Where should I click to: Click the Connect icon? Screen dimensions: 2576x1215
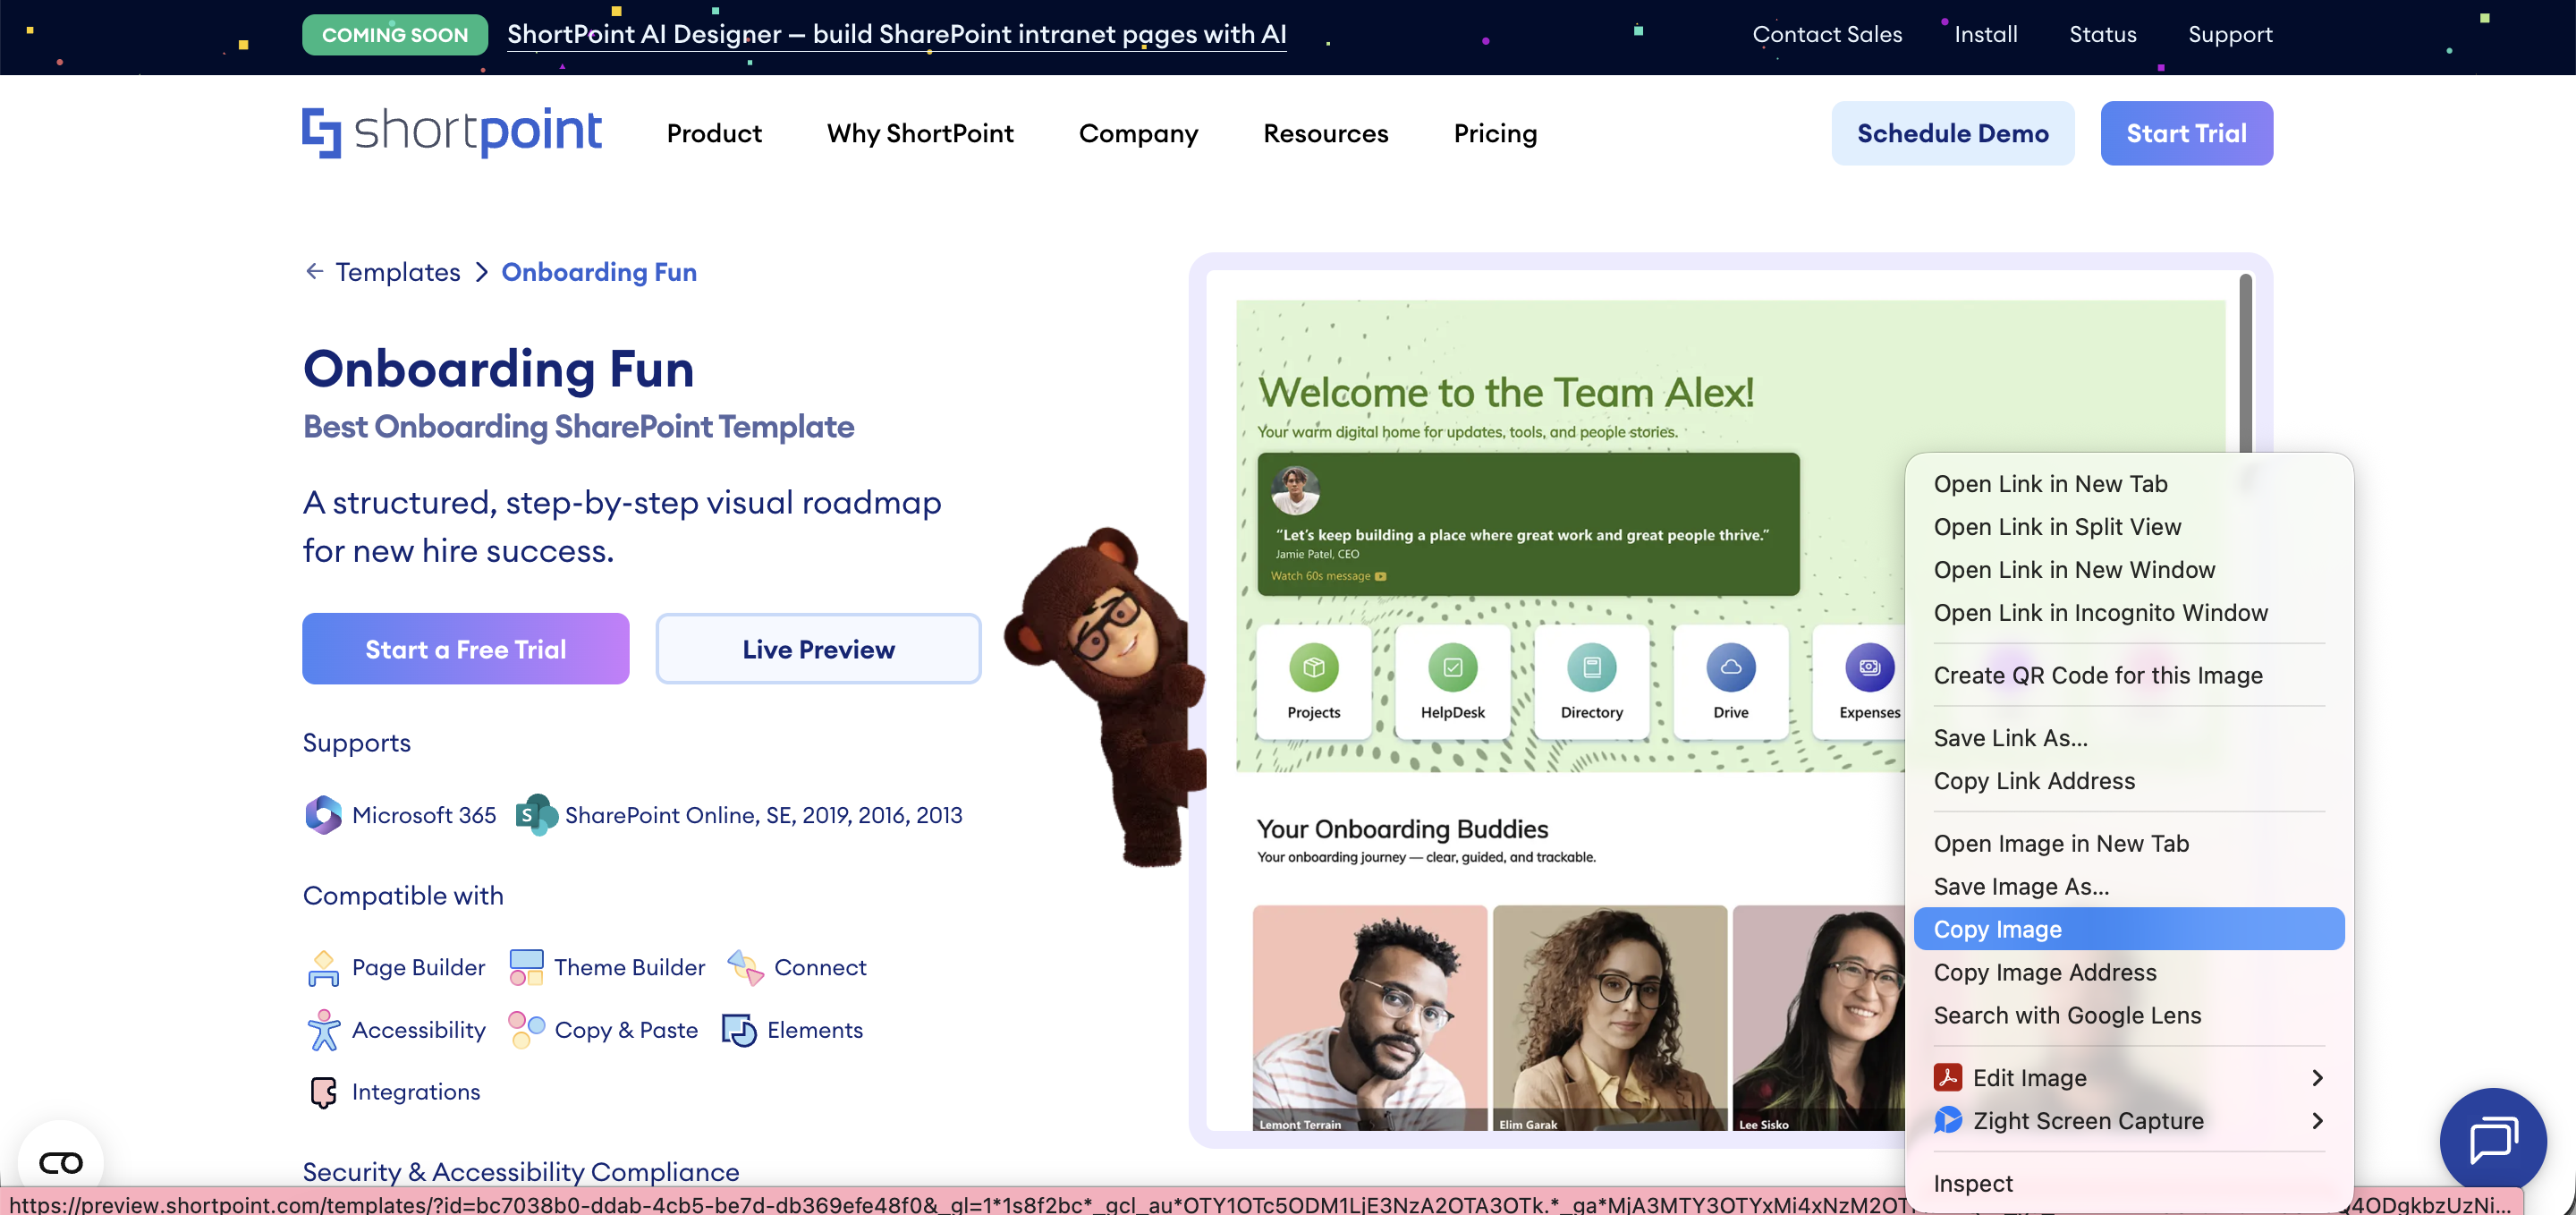click(746, 968)
